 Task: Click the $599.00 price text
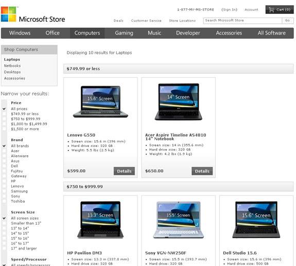(x=76, y=171)
